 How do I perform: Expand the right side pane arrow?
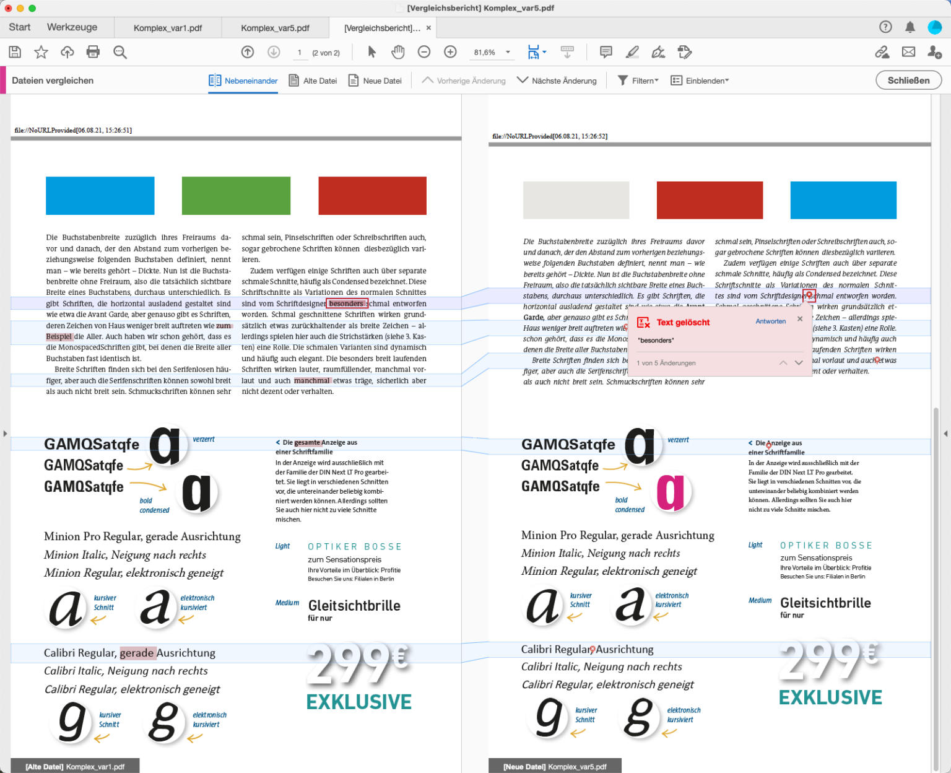click(x=945, y=434)
